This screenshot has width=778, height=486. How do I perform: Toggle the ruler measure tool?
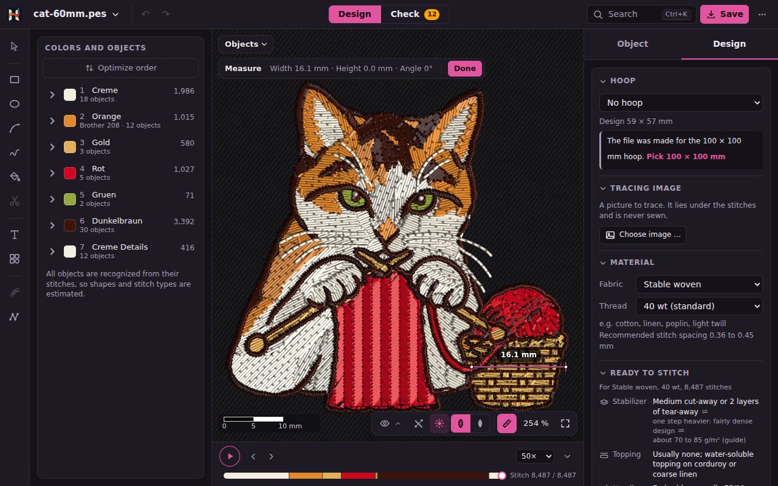point(507,423)
